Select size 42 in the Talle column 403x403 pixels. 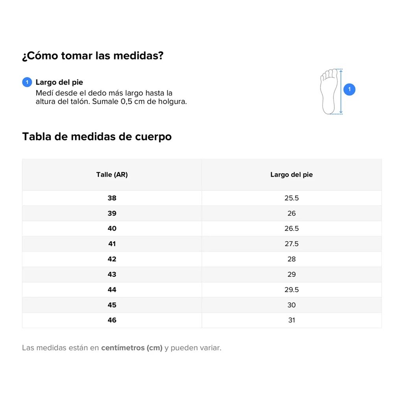112,259
